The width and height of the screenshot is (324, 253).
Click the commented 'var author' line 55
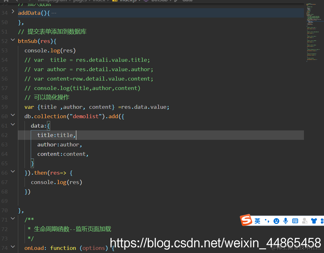pyautogui.click(x=89, y=70)
